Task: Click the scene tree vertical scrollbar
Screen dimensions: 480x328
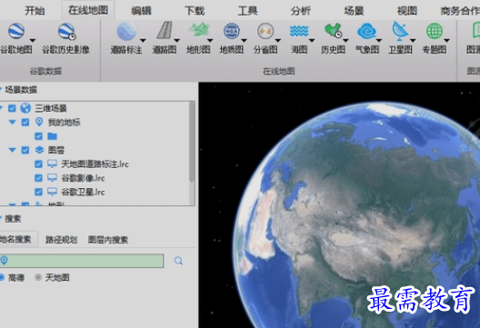Action: coord(192,143)
